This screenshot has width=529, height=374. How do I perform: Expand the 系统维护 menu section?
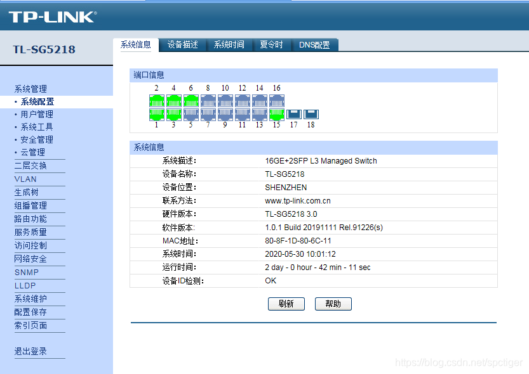coord(30,299)
